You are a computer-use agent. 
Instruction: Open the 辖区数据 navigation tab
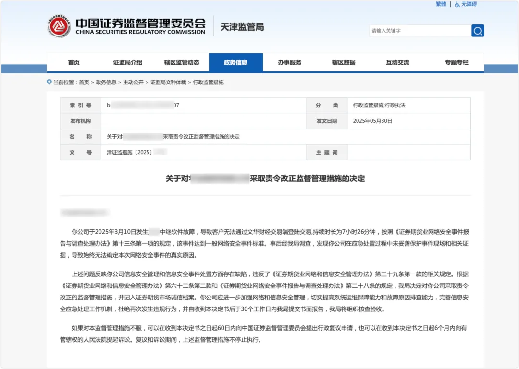click(344, 62)
